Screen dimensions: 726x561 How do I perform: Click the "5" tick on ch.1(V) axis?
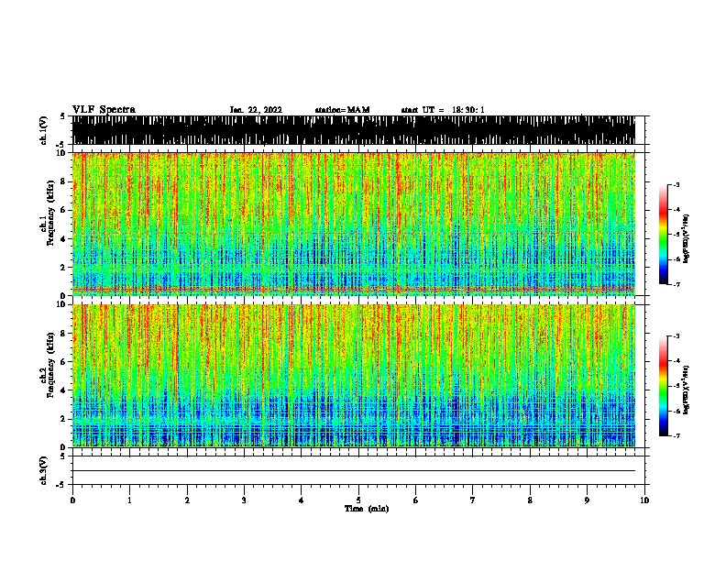[x=63, y=116]
